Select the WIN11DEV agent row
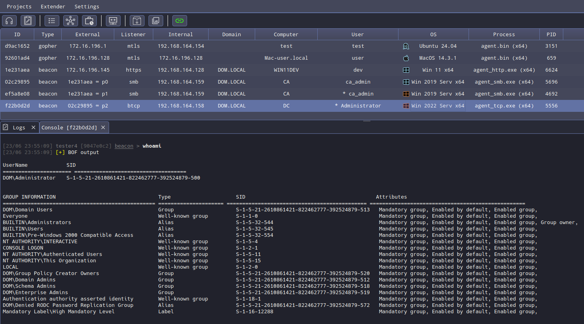 (x=286, y=70)
